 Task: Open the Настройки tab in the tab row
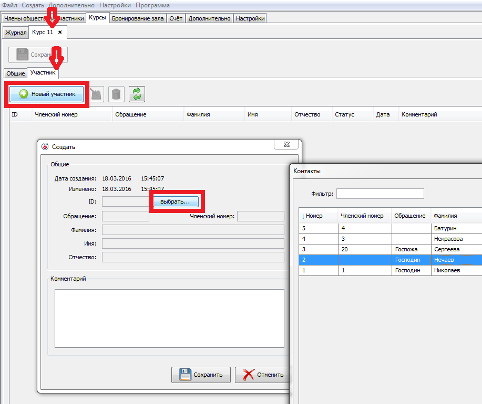point(250,18)
